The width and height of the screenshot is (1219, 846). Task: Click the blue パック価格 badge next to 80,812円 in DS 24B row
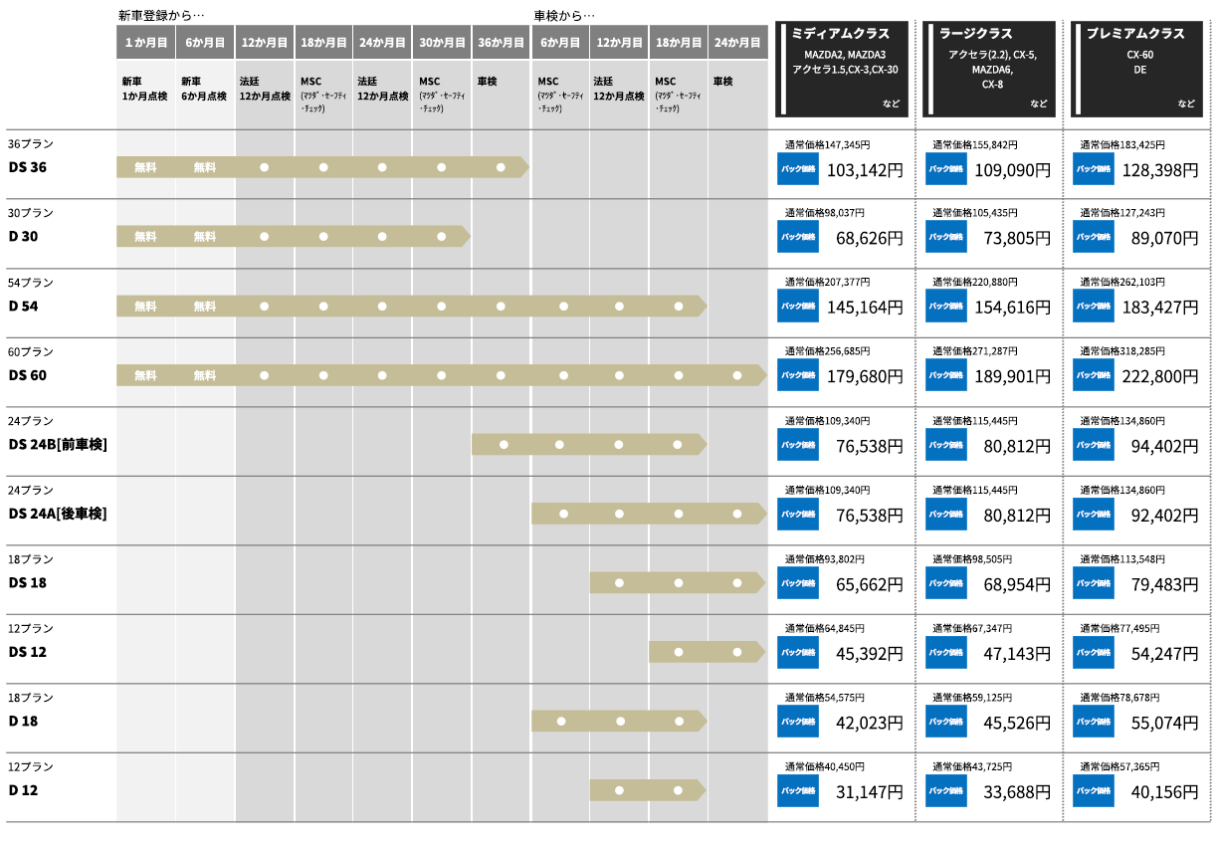[x=945, y=444]
